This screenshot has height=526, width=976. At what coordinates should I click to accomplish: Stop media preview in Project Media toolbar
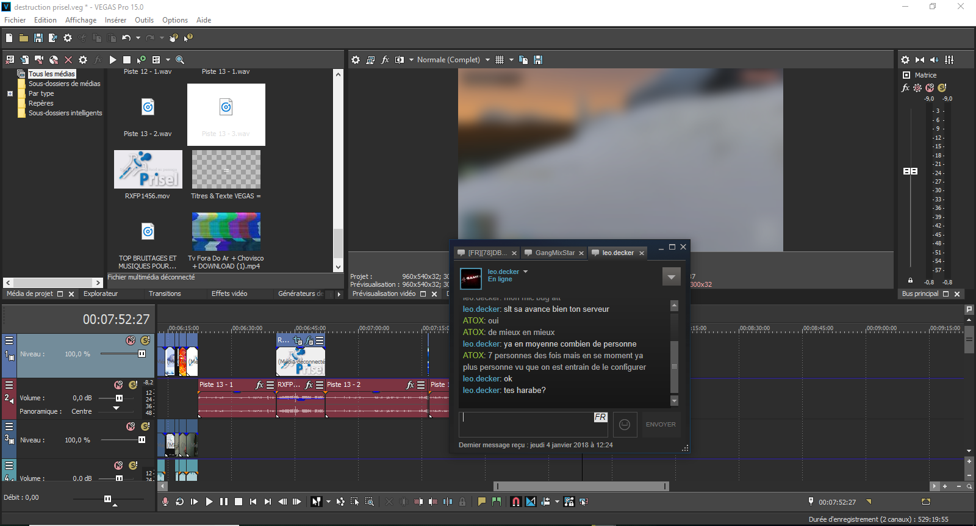127,60
